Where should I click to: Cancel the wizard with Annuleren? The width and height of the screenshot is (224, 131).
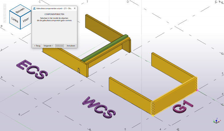click(71, 46)
